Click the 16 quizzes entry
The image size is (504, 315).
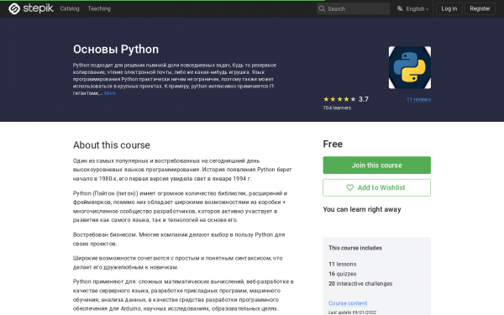point(343,274)
